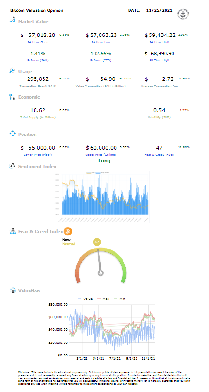Image resolution: width=209 pixels, height=392 pixels.
Task: Click the Fear & Greed building icon
Action: [13, 231]
